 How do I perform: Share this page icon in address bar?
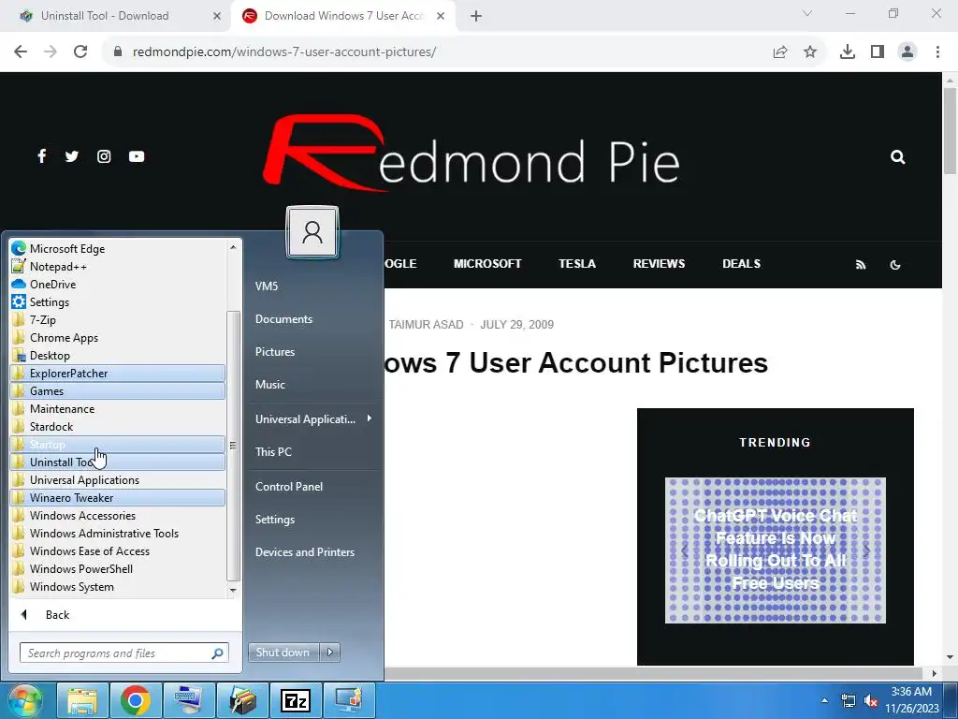[x=780, y=52]
